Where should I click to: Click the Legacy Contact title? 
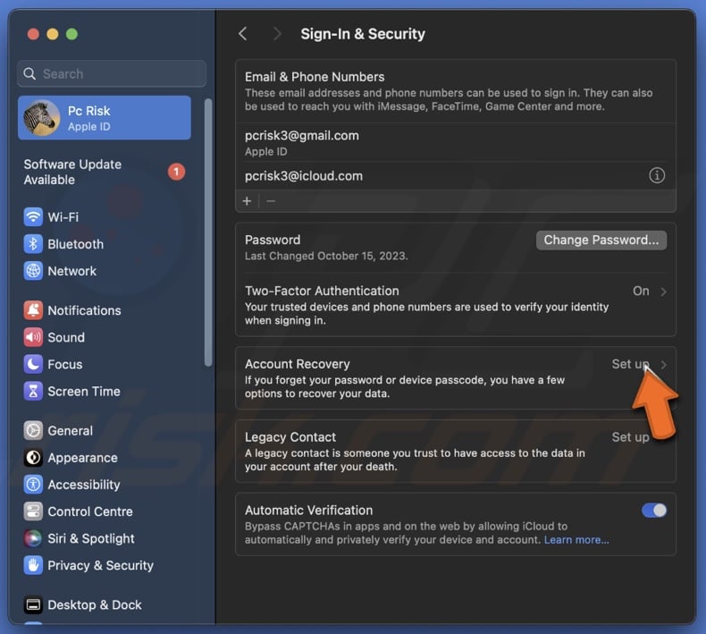290,437
